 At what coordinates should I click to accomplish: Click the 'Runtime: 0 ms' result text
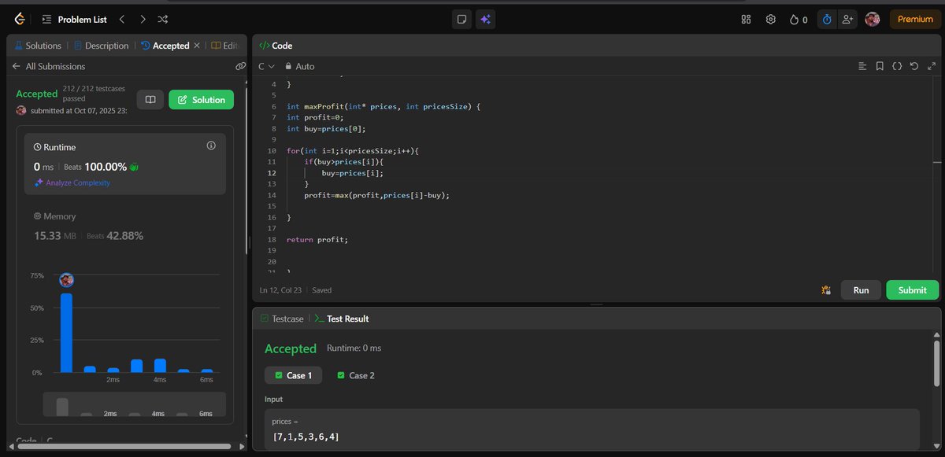coord(354,348)
